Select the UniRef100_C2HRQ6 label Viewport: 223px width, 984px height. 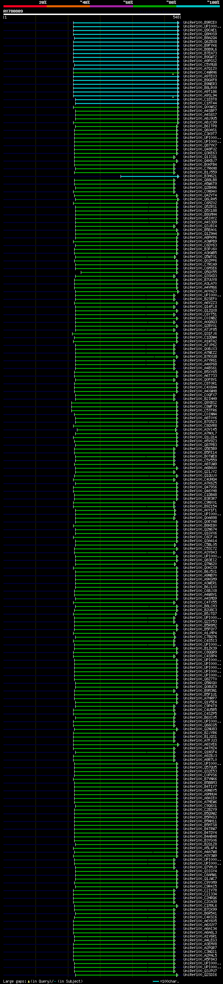[200, 898]
